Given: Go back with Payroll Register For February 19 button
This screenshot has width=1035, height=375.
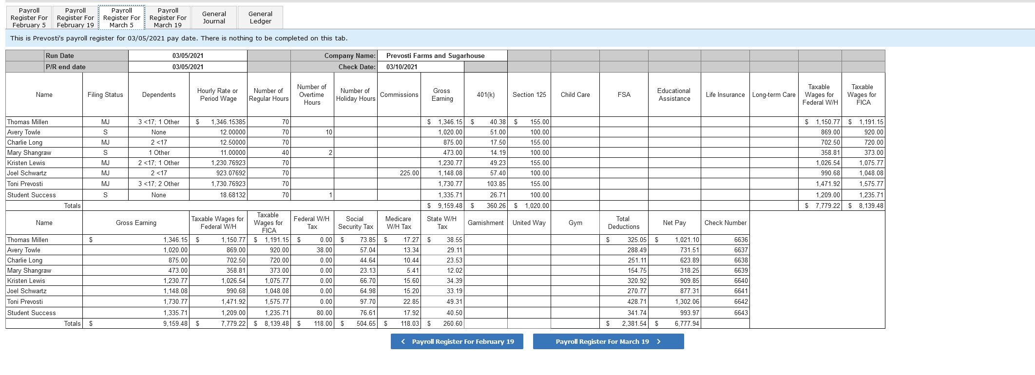Looking at the screenshot, I should [x=457, y=341].
